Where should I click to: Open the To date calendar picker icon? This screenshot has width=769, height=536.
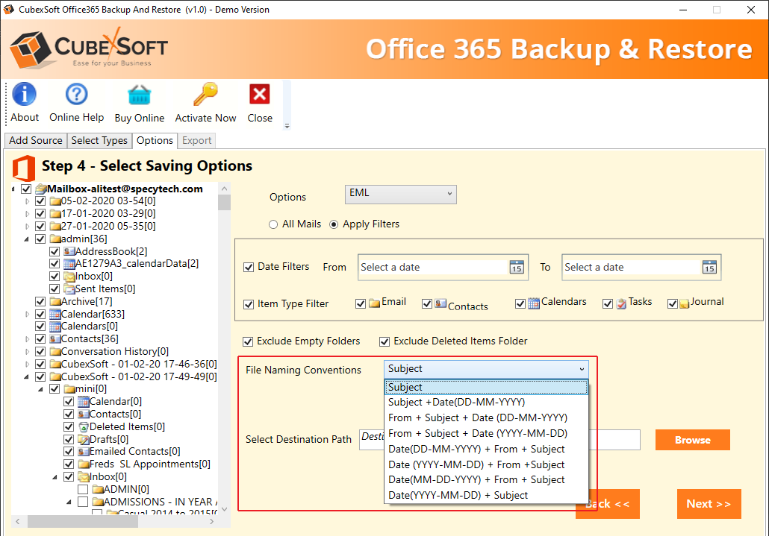(709, 268)
